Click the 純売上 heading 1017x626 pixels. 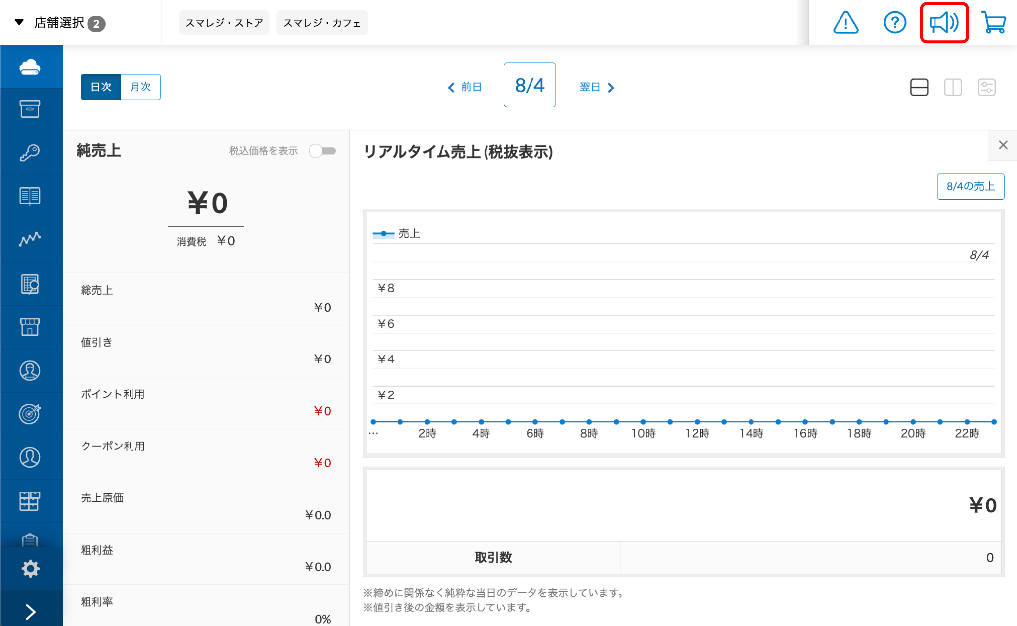pos(99,151)
